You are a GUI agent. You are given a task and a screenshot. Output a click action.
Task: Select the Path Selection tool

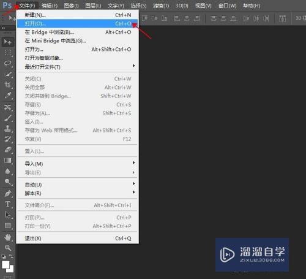coord(8,215)
